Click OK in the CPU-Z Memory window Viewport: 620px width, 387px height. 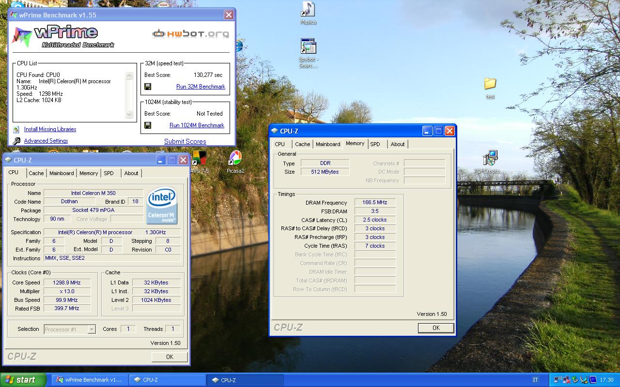[x=436, y=328]
